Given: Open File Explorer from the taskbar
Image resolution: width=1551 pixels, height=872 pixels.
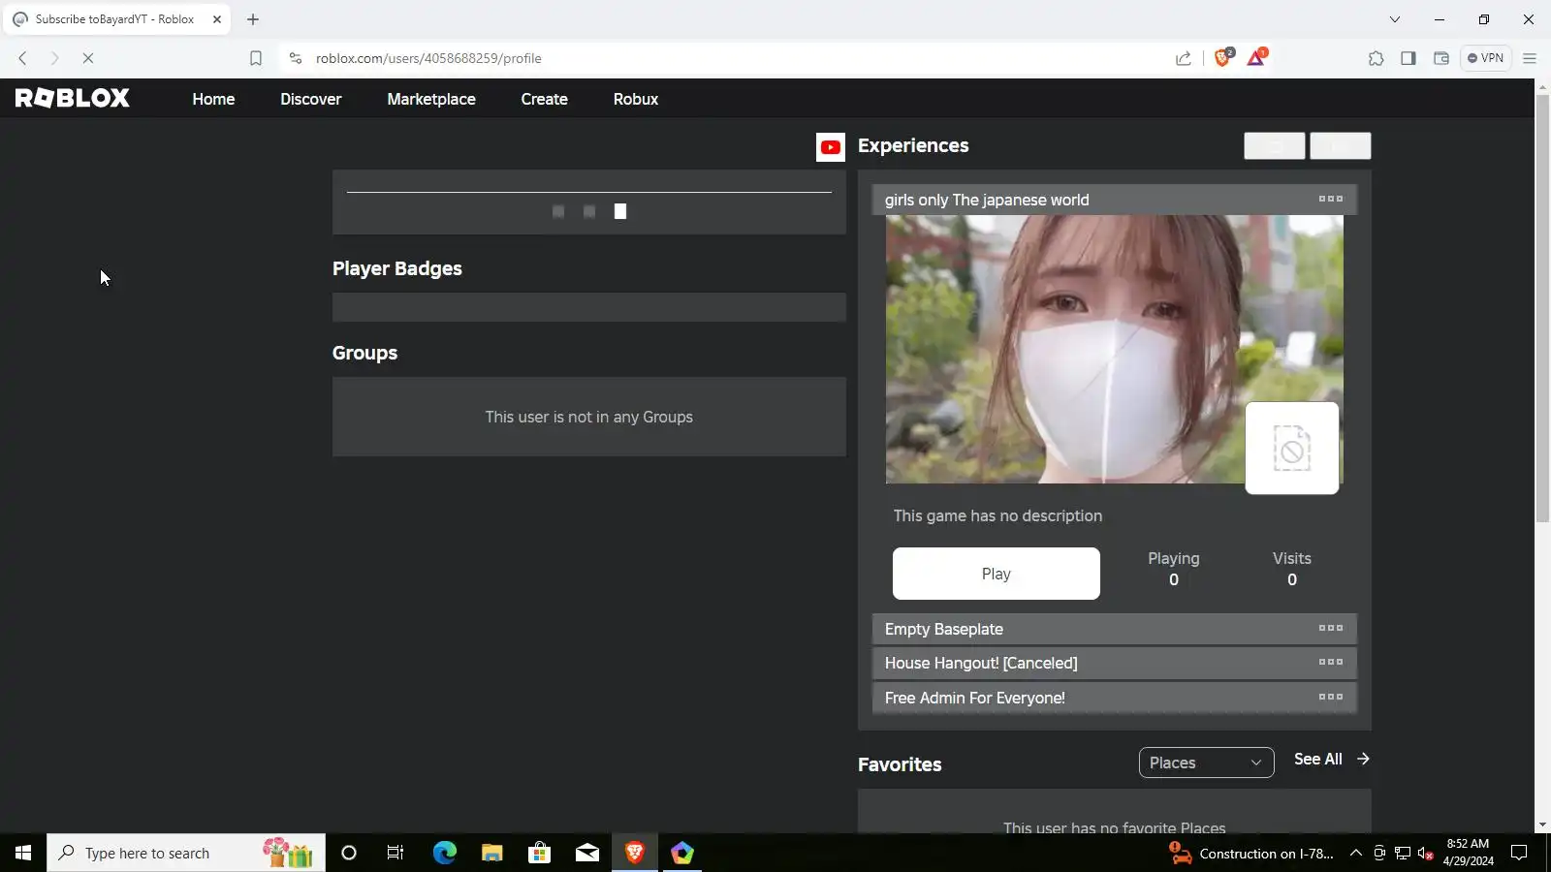Looking at the screenshot, I should 491,853.
